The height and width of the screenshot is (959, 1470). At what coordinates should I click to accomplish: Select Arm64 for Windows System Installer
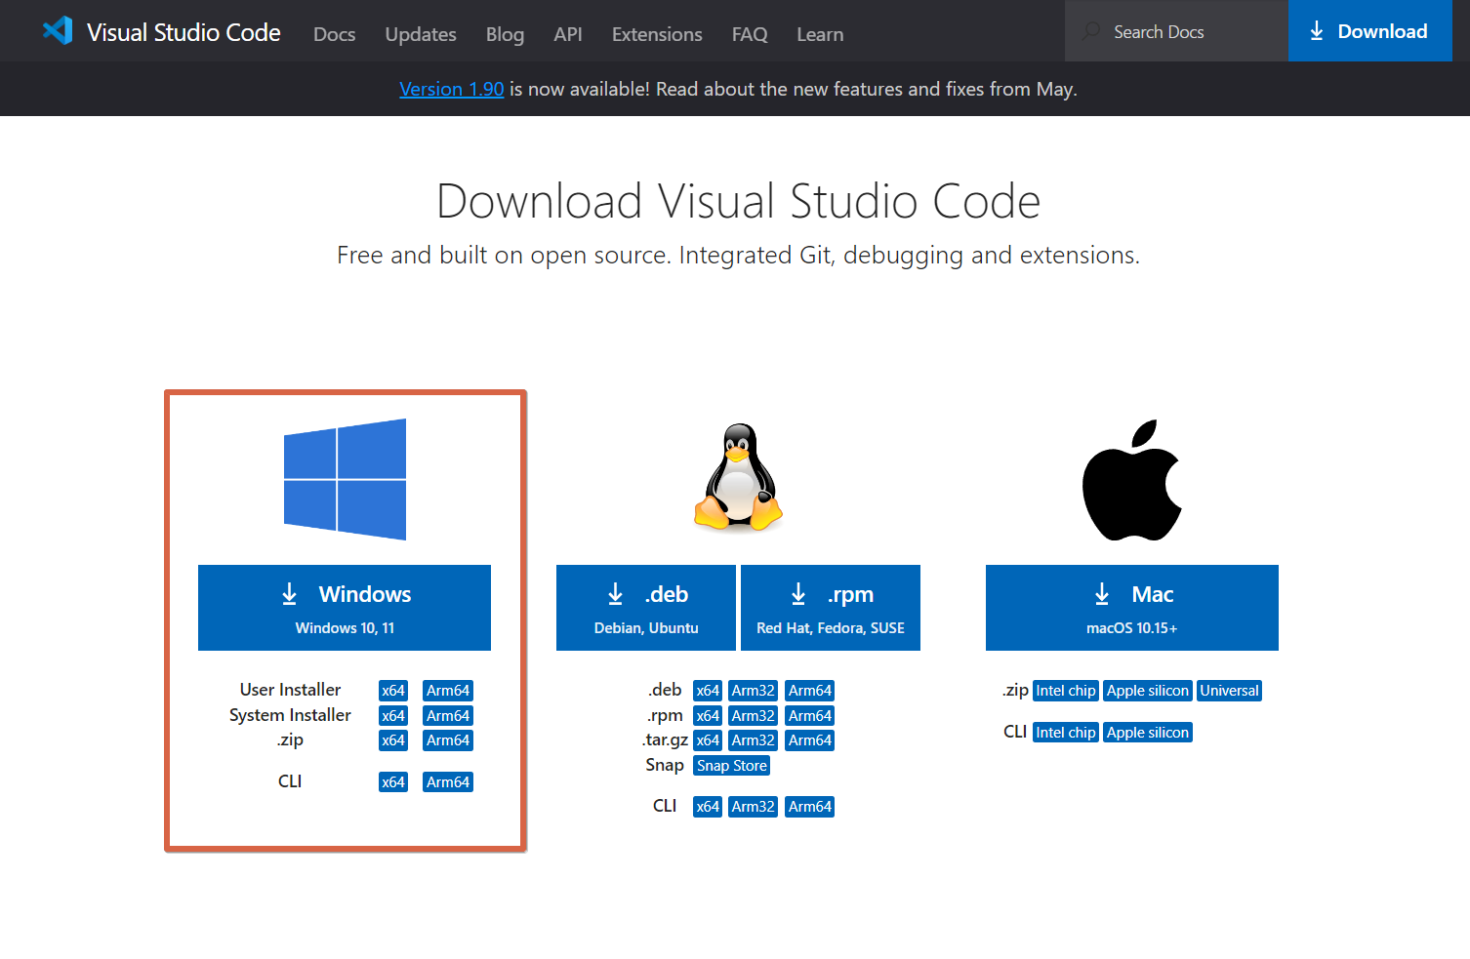(x=448, y=716)
